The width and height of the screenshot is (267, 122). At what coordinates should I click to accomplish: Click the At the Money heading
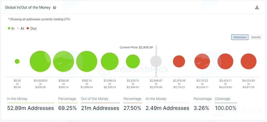click(156, 99)
